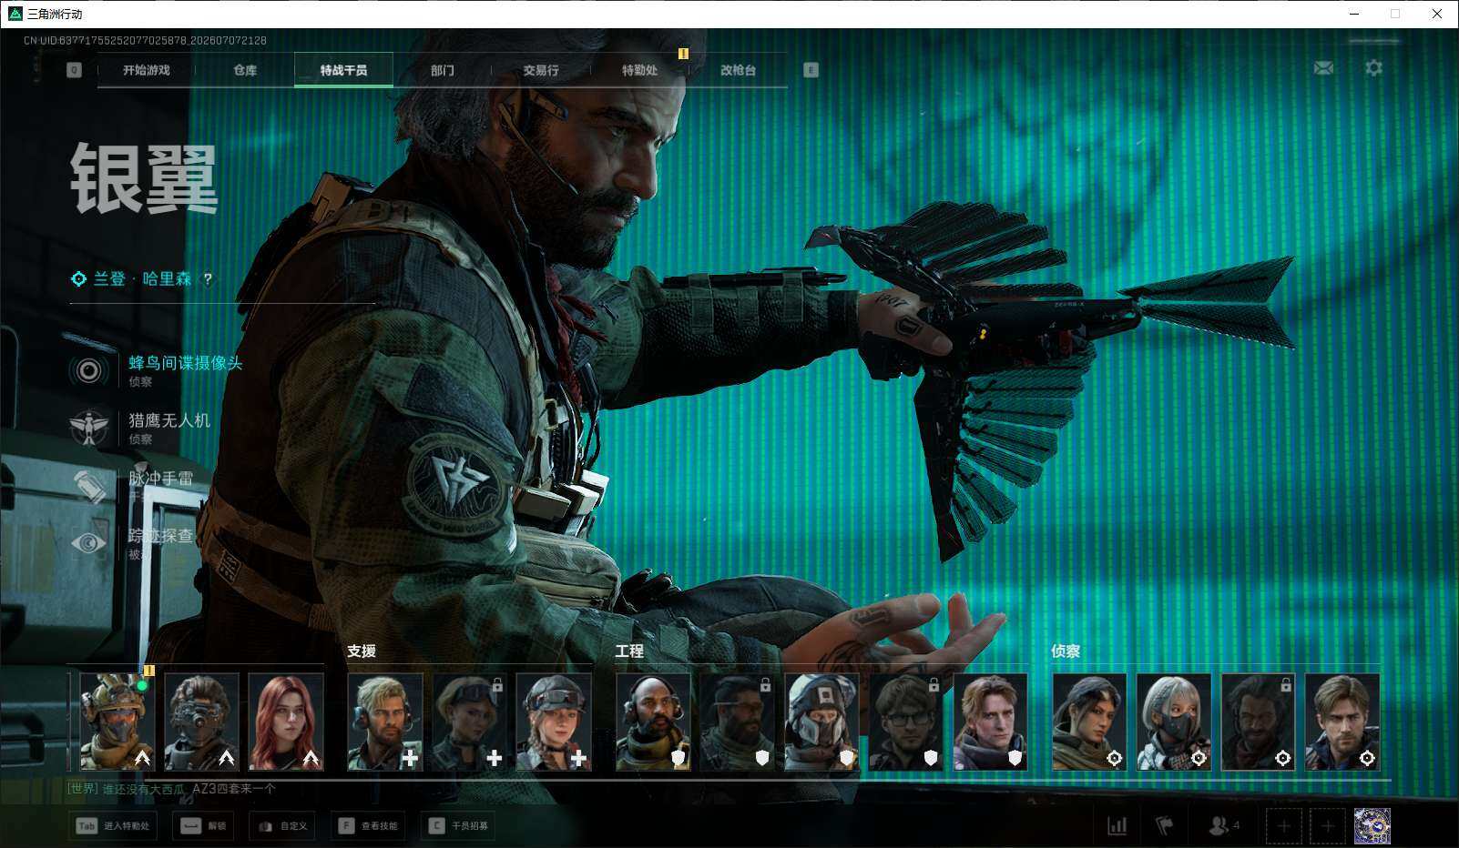Open the [世界] chat message line
This screenshot has width=1459, height=848.
tap(171, 789)
